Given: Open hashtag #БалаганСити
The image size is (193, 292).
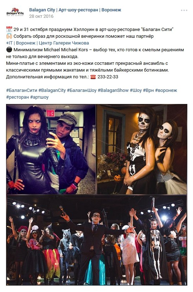Looking at the screenshot, I should tap(22, 90).
